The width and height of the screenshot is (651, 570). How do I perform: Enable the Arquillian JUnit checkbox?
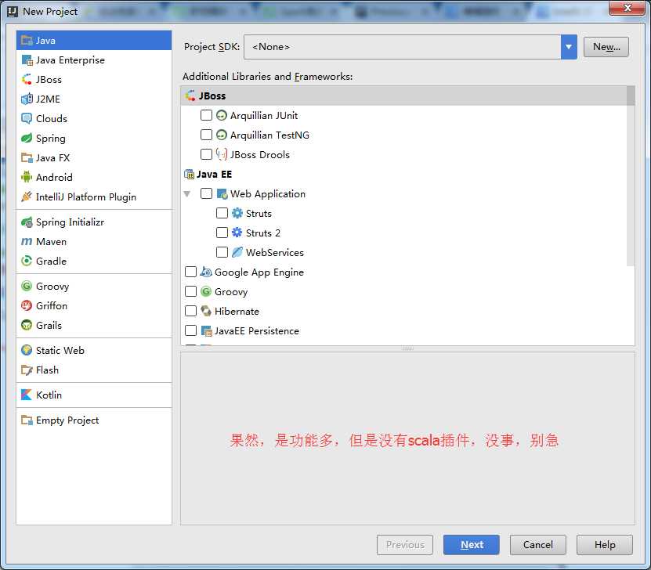[206, 115]
